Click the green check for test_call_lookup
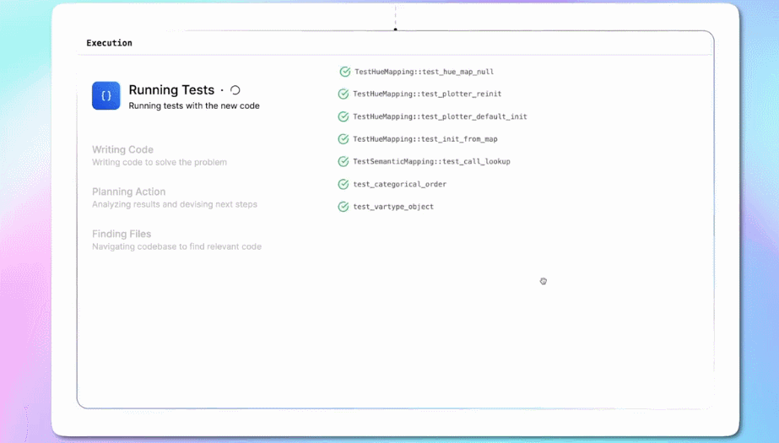Image resolution: width=779 pixels, height=443 pixels. [x=344, y=161]
